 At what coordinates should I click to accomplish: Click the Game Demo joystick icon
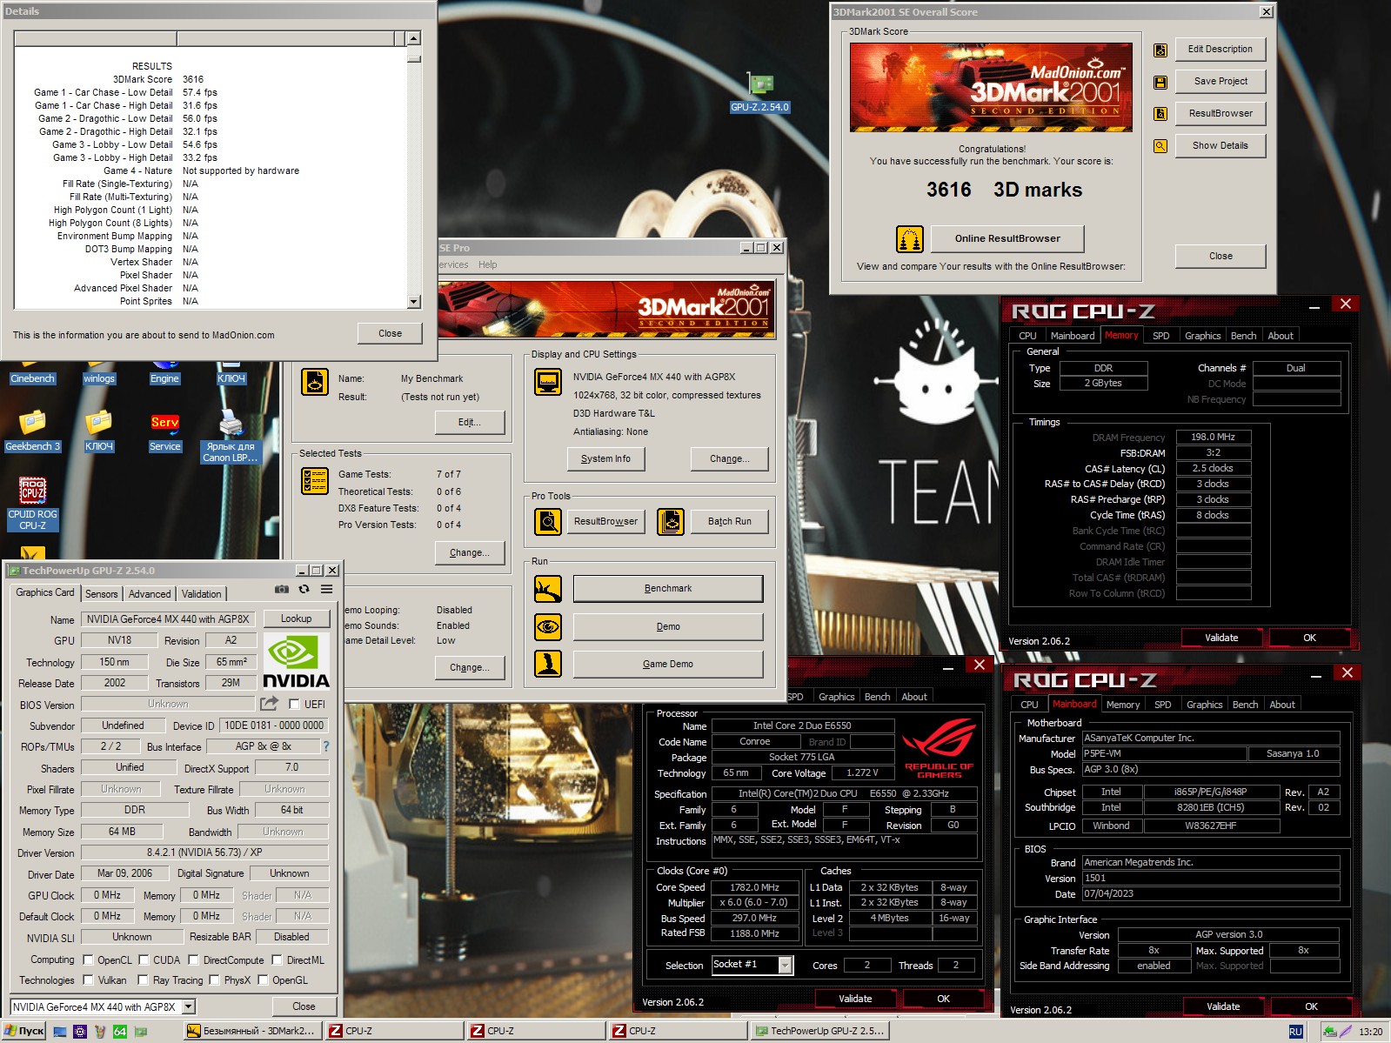pos(548,664)
